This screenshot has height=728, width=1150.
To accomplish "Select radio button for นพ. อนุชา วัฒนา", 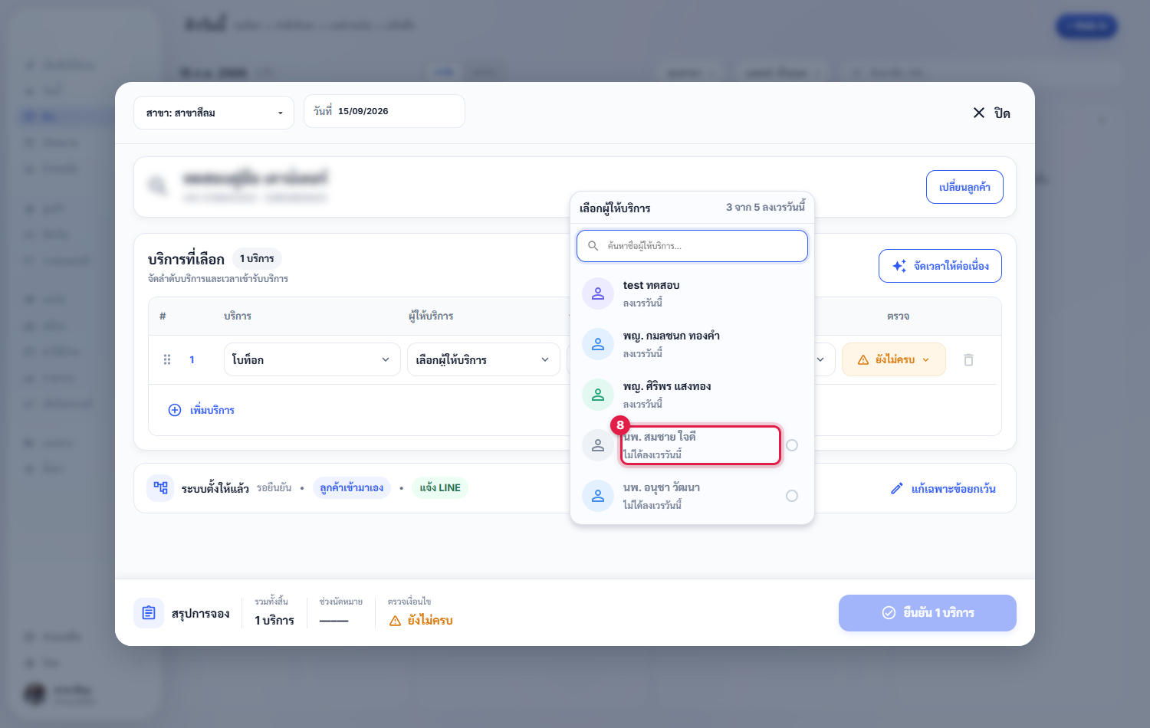I will tap(792, 496).
